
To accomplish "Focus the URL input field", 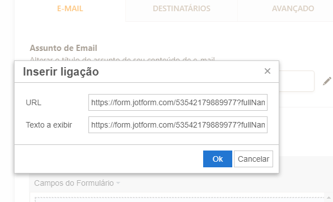I will pos(178,102).
